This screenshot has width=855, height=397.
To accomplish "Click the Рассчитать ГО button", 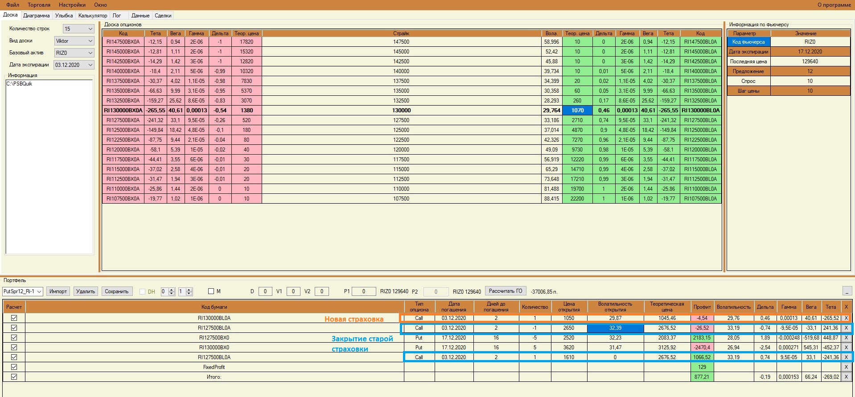I will (506, 291).
